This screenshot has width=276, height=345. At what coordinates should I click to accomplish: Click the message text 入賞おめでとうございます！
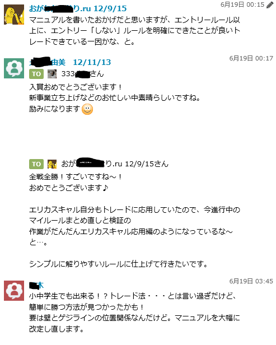point(76,87)
